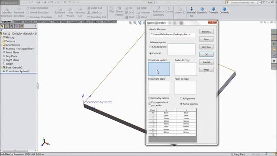Activate the Instant3D tool
This screenshot has width=277, height=156.
(180, 10)
